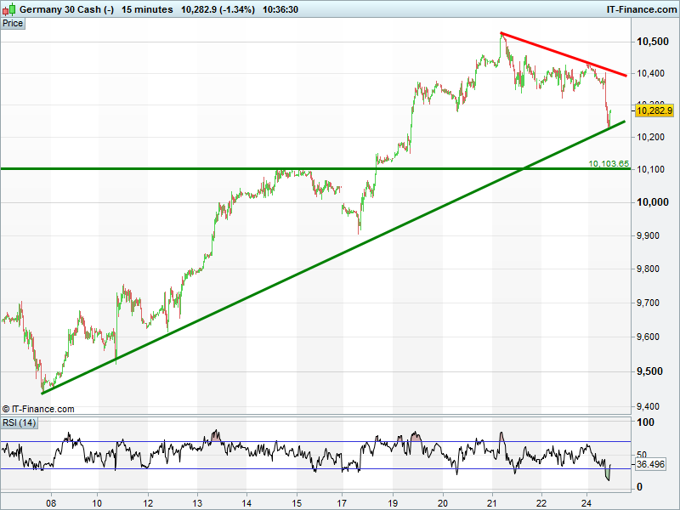Click date label 15 on time axis

click(x=297, y=503)
